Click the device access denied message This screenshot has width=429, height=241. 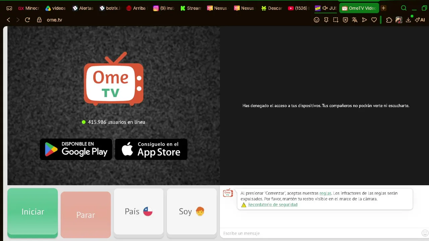coord(326,106)
